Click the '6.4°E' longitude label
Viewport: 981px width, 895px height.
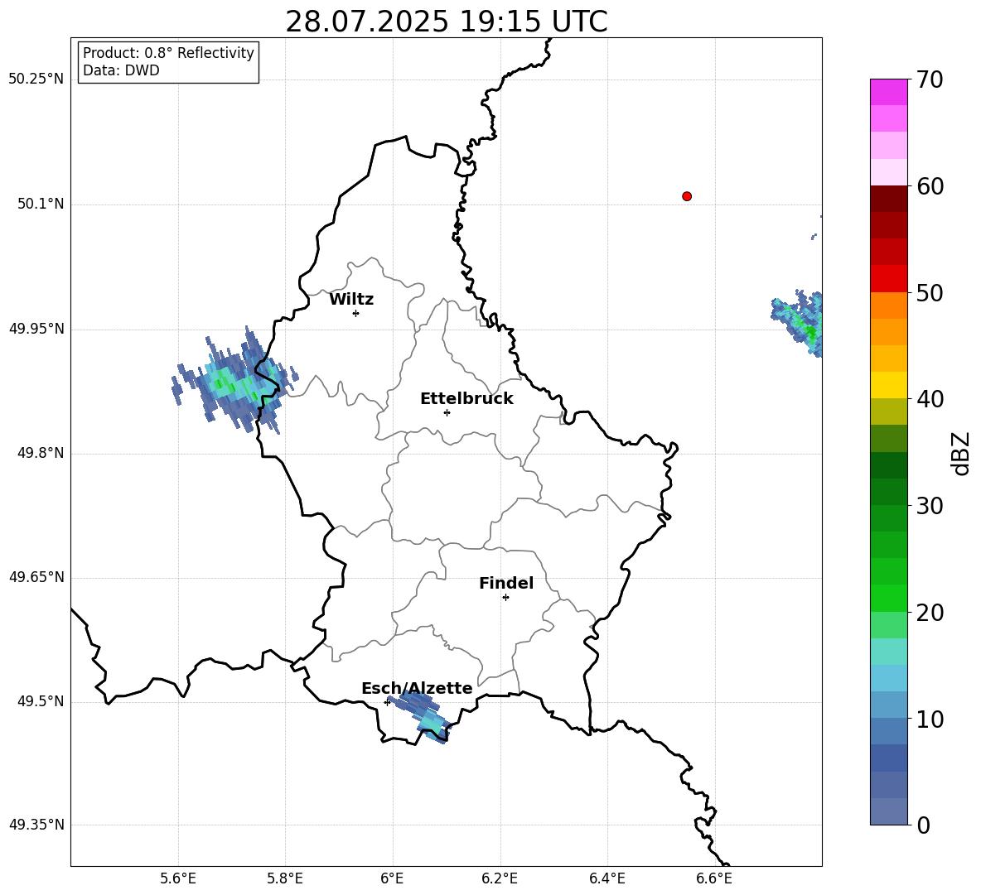[x=606, y=879]
